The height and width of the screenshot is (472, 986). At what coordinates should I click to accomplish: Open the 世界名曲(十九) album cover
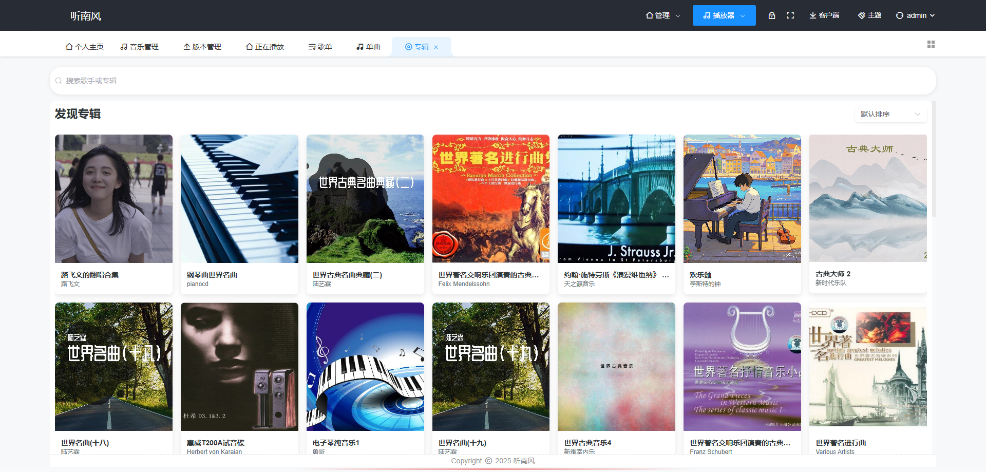click(491, 367)
